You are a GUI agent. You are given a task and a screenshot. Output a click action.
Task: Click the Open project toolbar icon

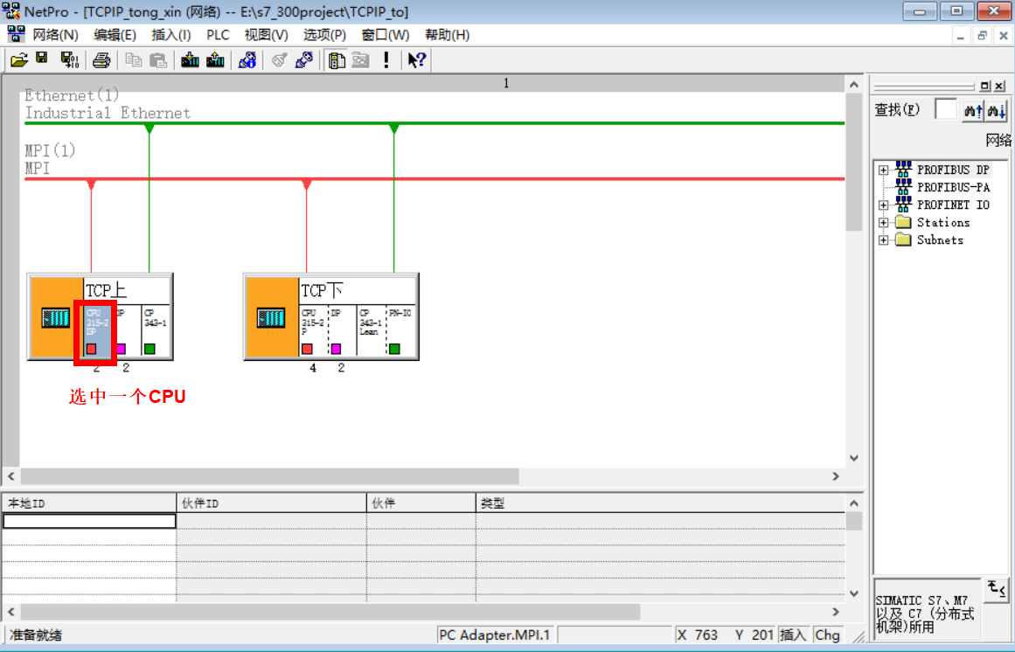pos(19,59)
